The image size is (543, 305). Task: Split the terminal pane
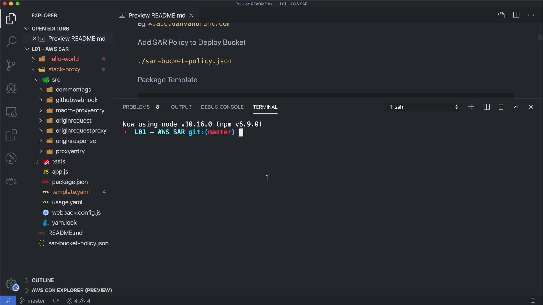[486, 107]
